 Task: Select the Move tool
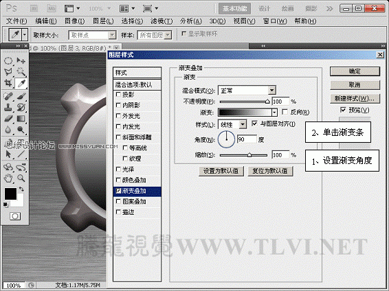[x=21, y=60]
